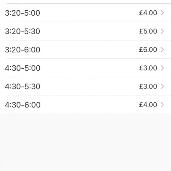Choose the 3:20-5:30 time slot label
The height and width of the screenshot is (171, 171).
[x=23, y=31]
